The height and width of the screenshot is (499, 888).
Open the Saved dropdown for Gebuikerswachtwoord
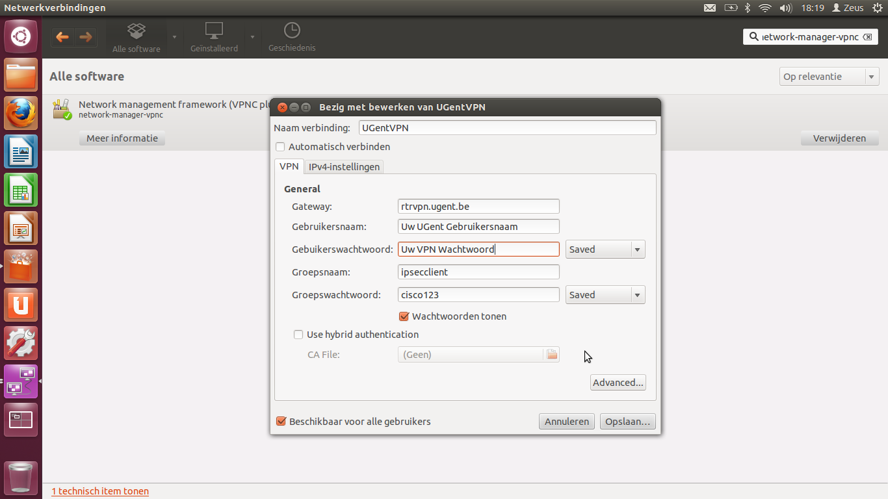click(605, 249)
